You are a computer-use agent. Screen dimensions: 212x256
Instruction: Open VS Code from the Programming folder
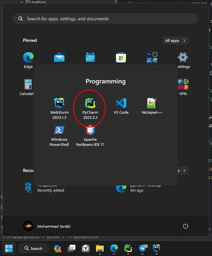(x=121, y=106)
